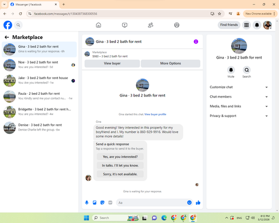The image size is (279, 223).
Task: Open the Chrome tab search dropdown
Action: point(4,4)
